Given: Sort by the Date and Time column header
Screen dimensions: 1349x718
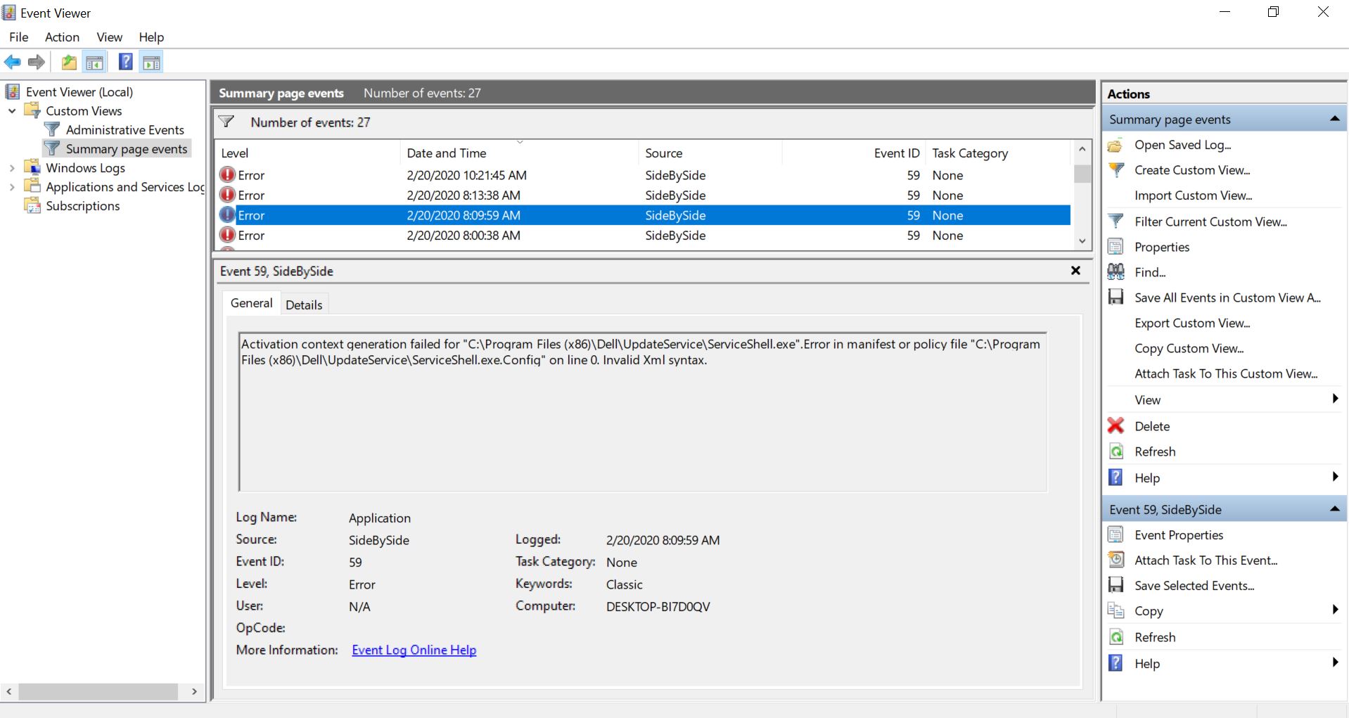Looking at the screenshot, I should click(520, 153).
